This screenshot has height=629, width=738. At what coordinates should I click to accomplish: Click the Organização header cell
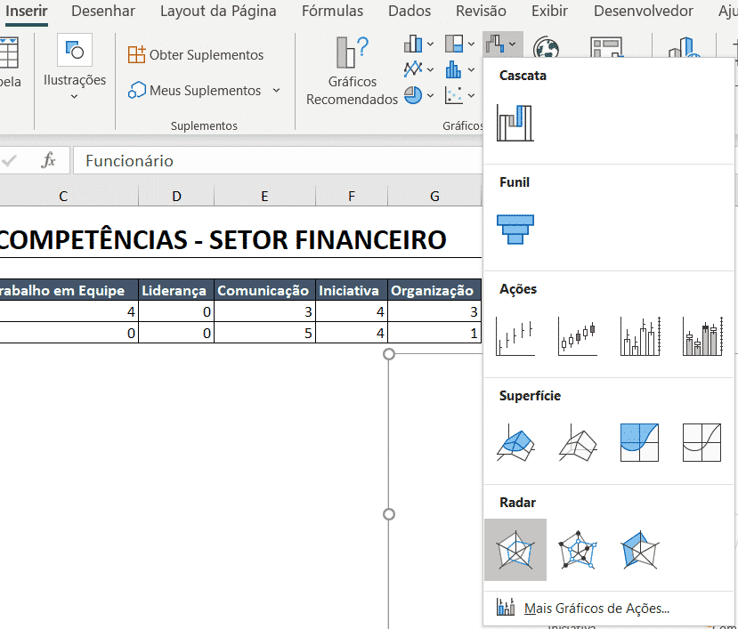(434, 290)
